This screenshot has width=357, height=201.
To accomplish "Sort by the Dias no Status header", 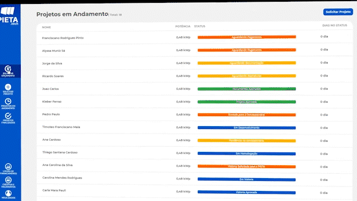I will 335,26.
